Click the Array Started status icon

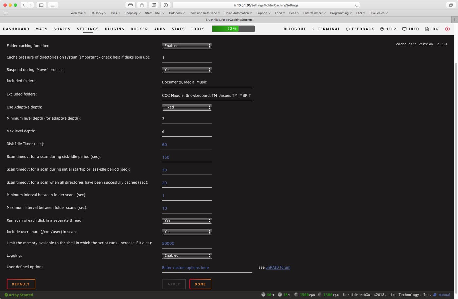(6, 295)
